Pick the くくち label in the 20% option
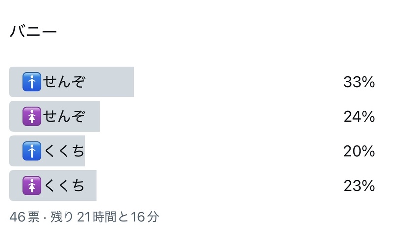Image resolution: width=394 pixels, height=235 pixels. tap(64, 151)
